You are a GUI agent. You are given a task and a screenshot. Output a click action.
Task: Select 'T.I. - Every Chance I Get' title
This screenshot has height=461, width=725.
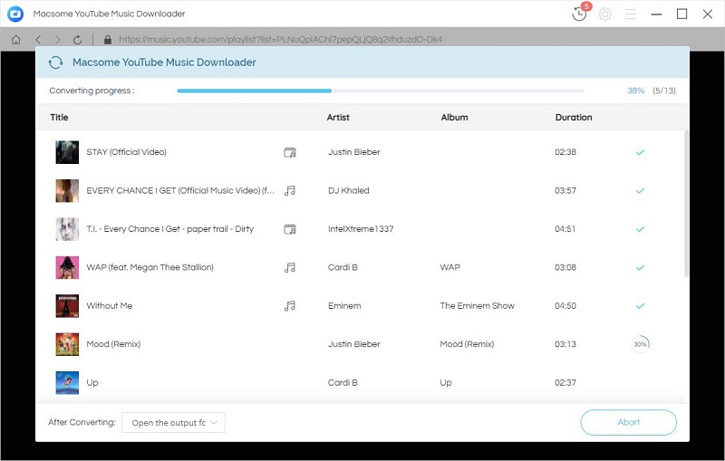(169, 228)
